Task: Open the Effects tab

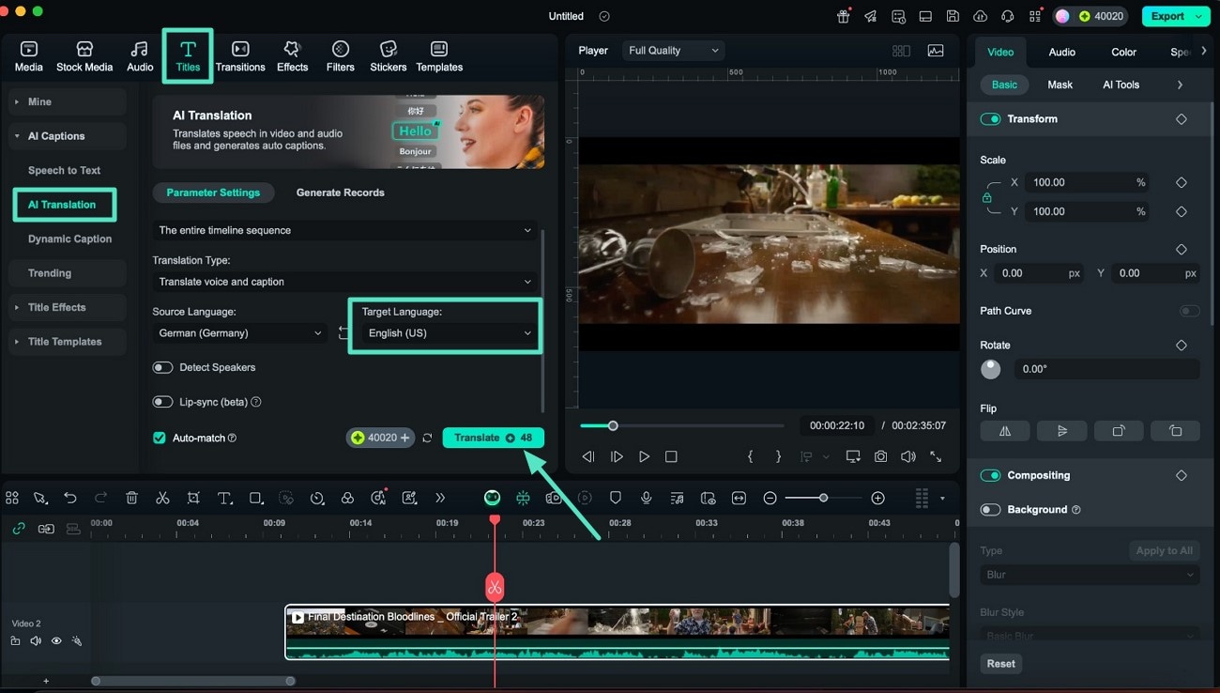Action: click(292, 56)
